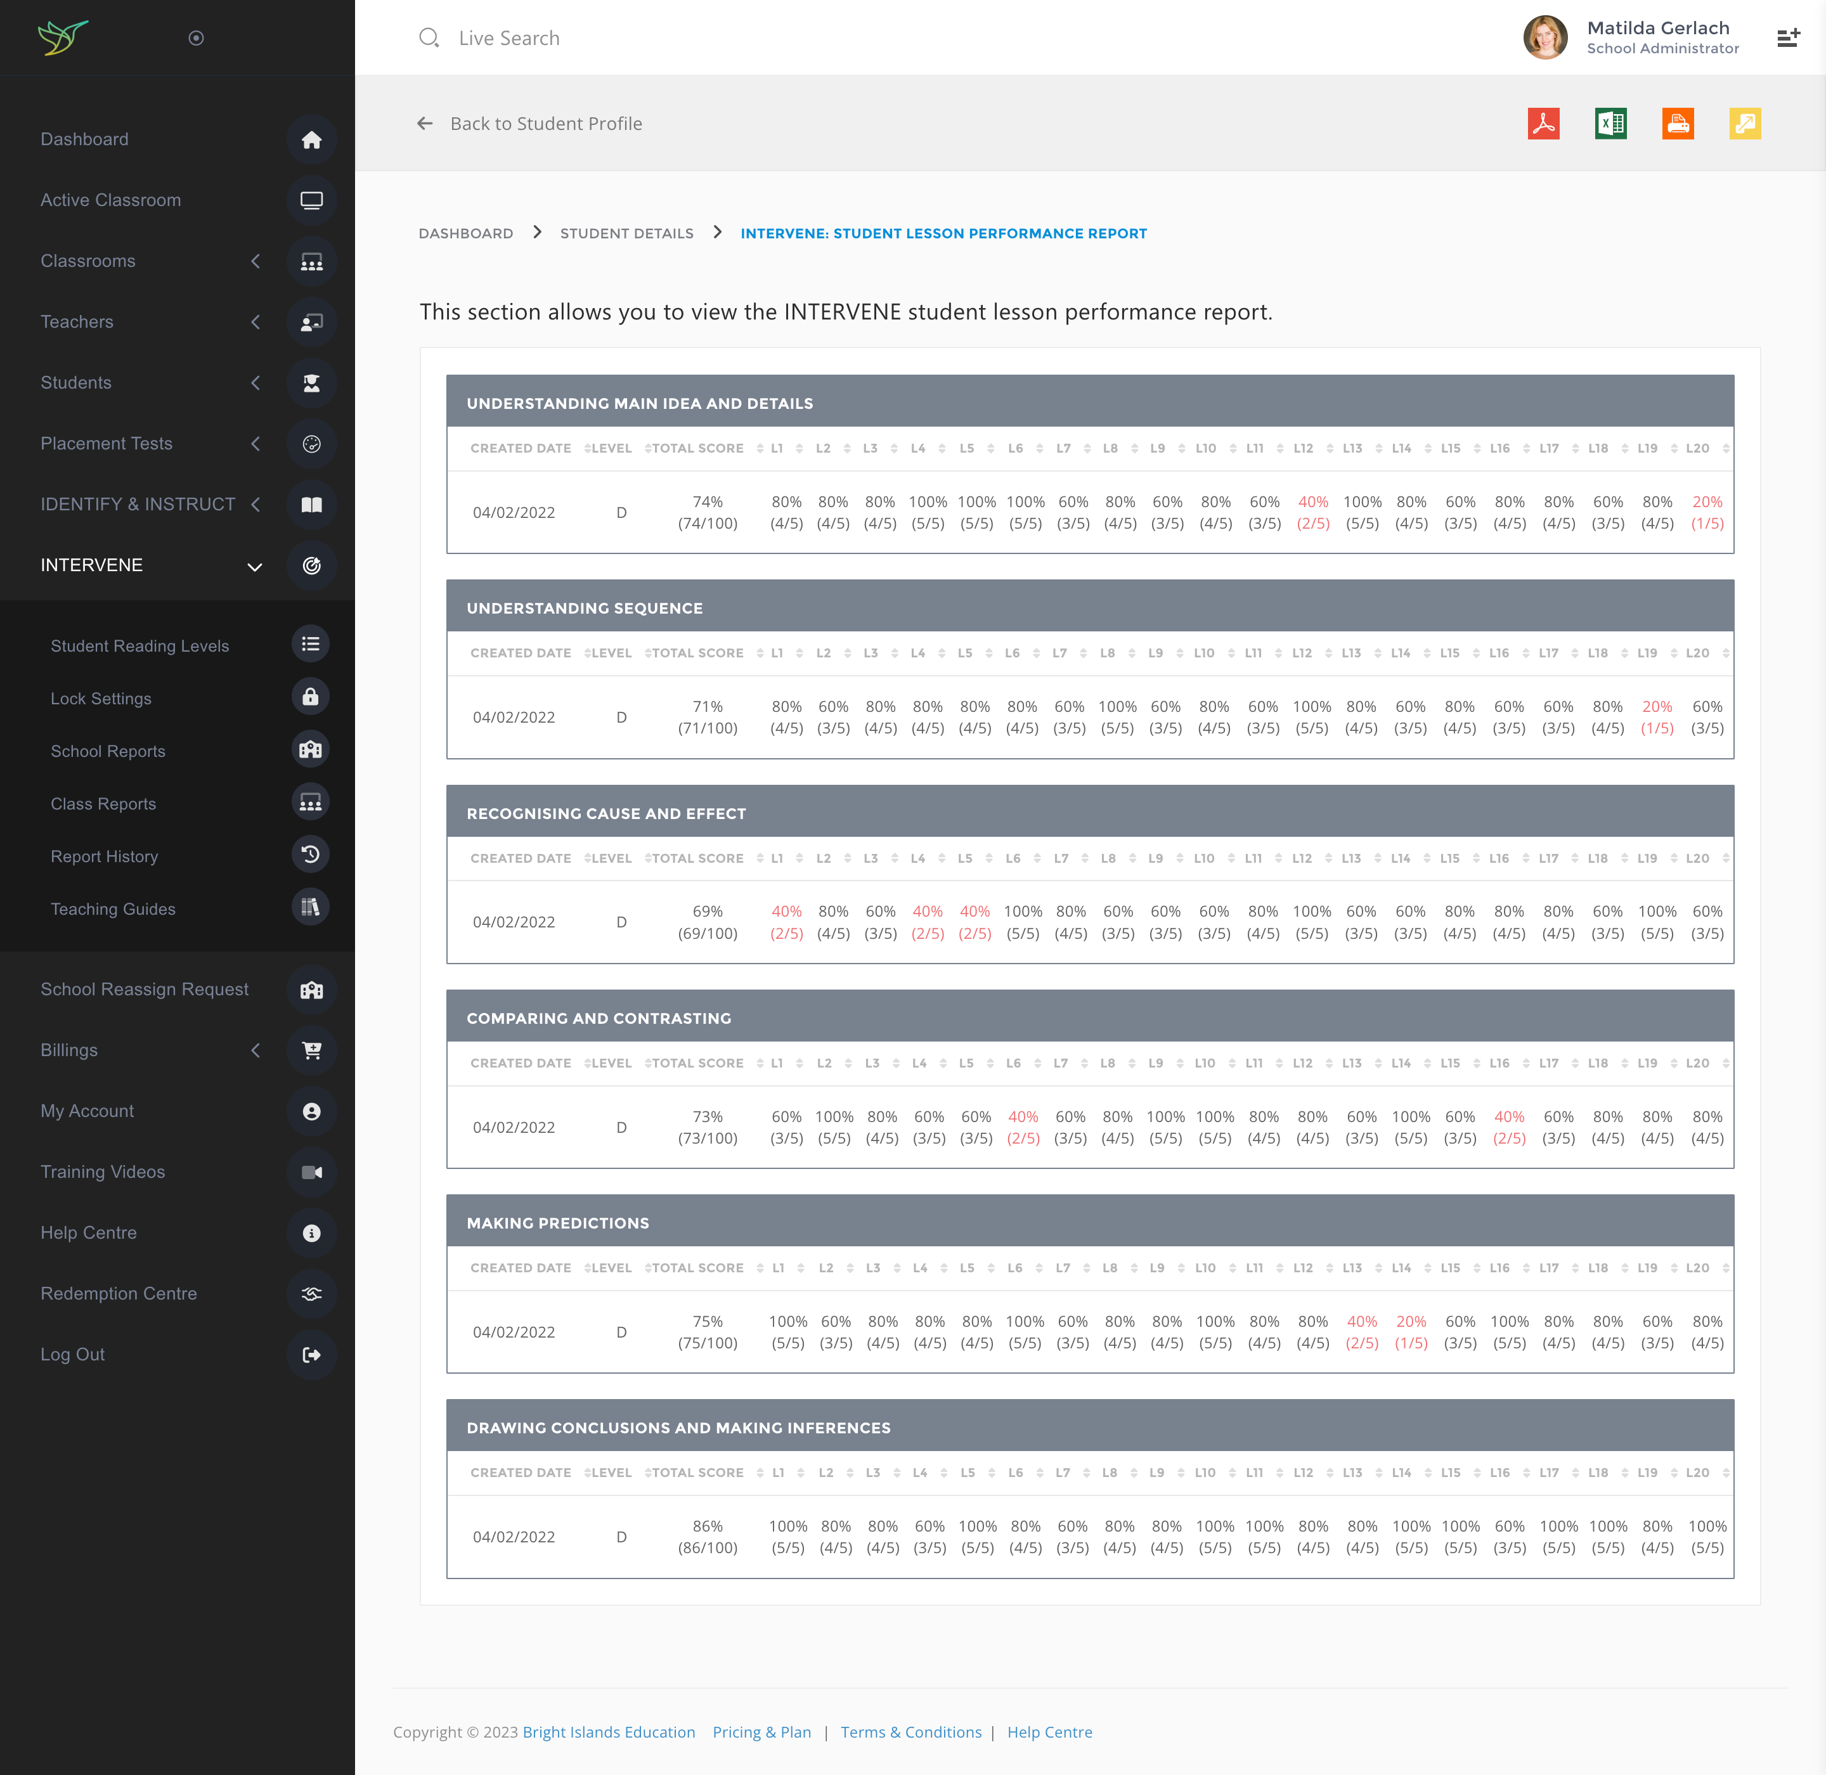The height and width of the screenshot is (1775, 1826).
Task: Click the yellow expand icon
Action: (1745, 123)
